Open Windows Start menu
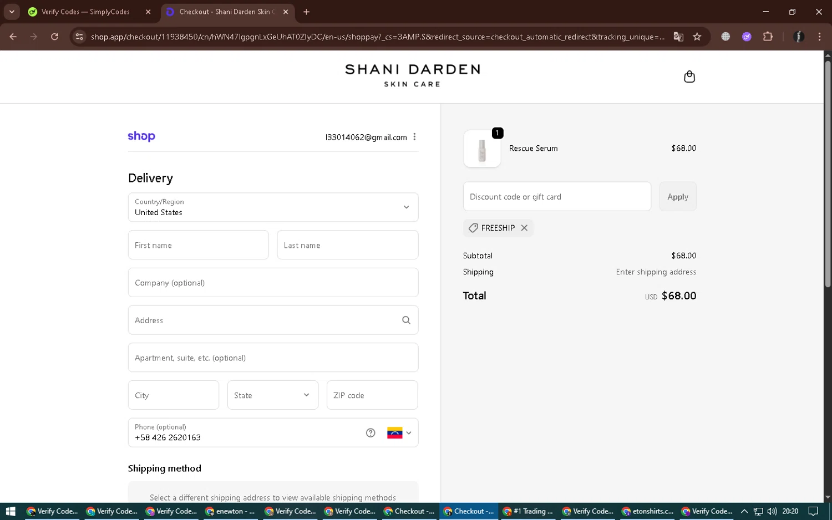Screen dimensions: 832x520 (10, 512)
